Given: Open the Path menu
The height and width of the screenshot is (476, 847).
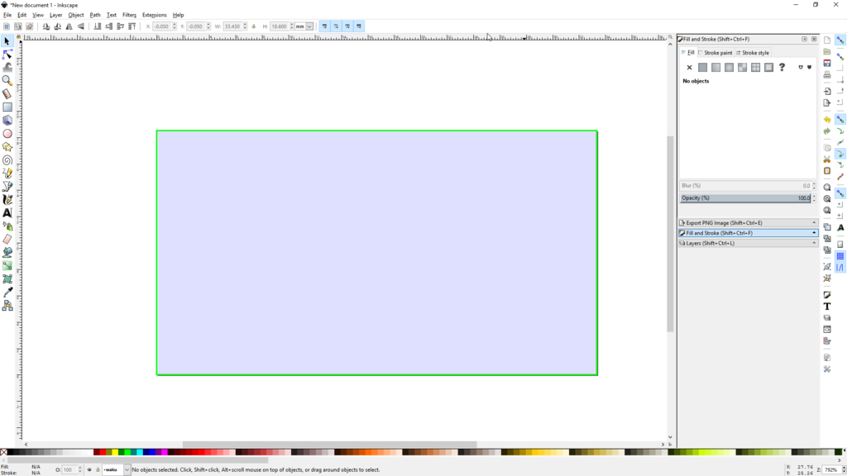Looking at the screenshot, I should pos(95,15).
